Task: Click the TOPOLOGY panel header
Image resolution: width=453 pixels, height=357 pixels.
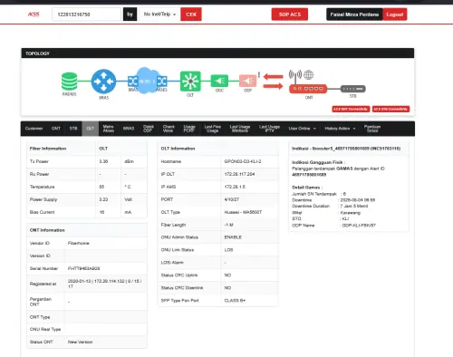Action: [217, 53]
